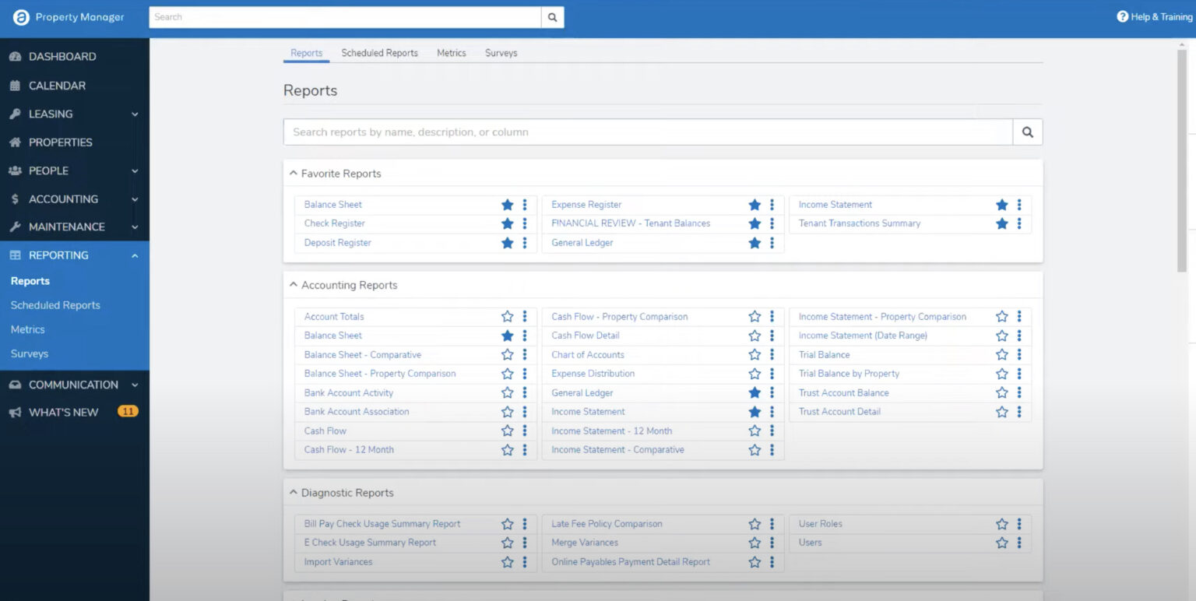Open Help & Training in the top bar

pos(1153,16)
